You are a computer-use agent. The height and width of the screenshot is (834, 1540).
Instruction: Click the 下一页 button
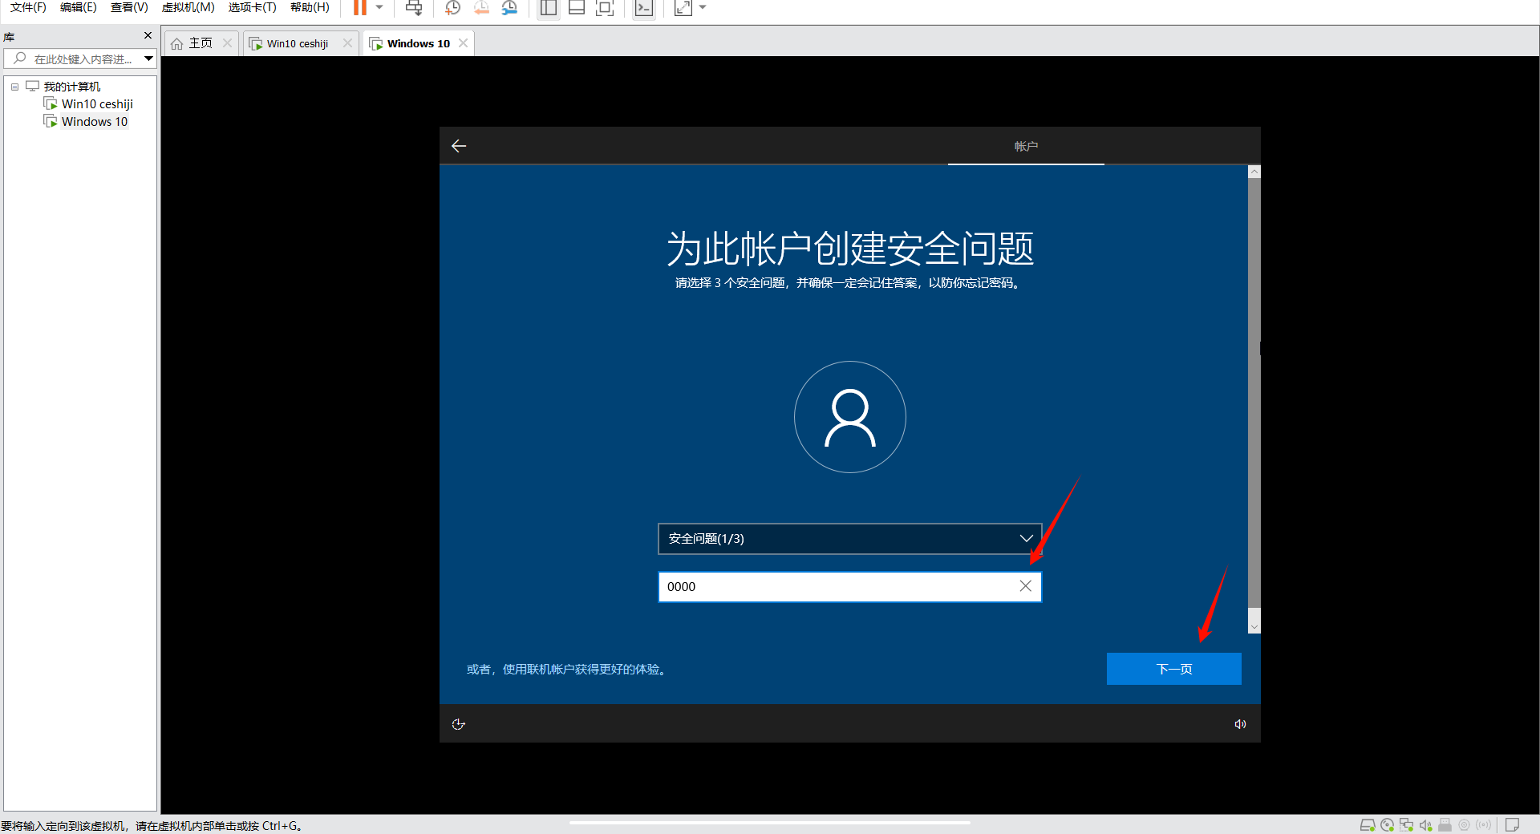1173,669
